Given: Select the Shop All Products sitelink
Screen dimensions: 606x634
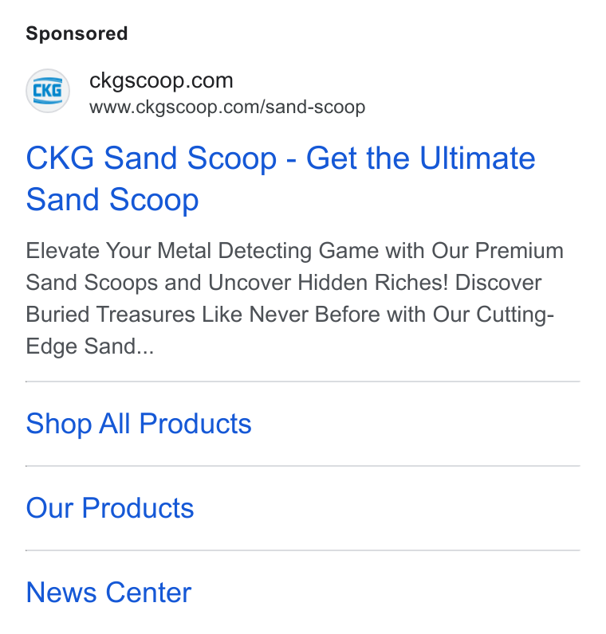Looking at the screenshot, I should pos(139,424).
